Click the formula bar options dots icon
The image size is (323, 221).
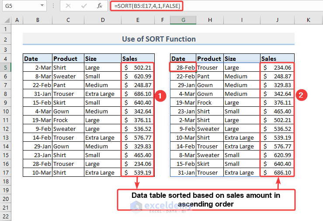point(53,6)
